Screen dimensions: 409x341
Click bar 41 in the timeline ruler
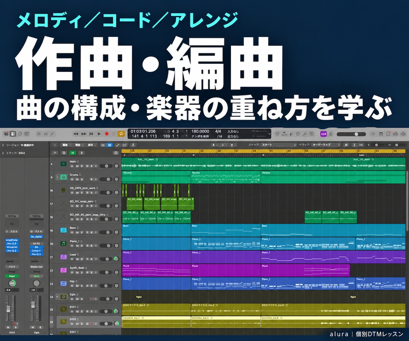271,151
